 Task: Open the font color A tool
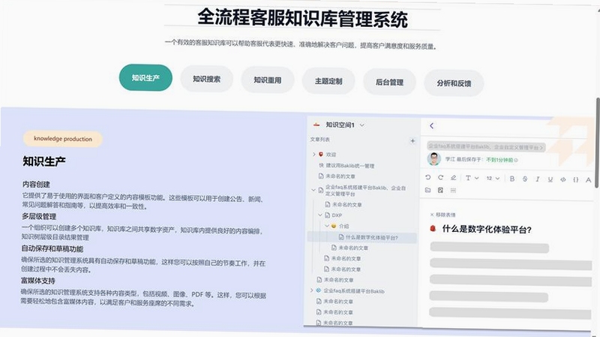(x=588, y=180)
